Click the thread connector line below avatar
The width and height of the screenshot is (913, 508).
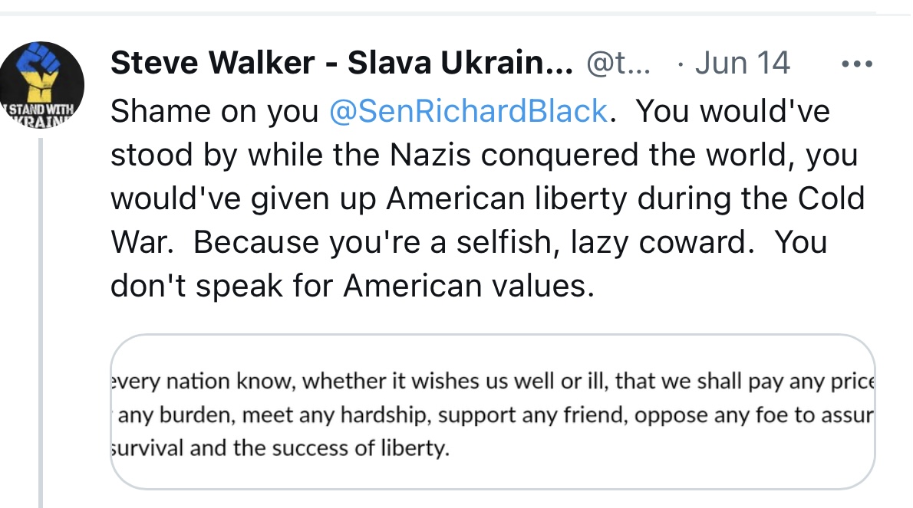click(x=41, y=323)
